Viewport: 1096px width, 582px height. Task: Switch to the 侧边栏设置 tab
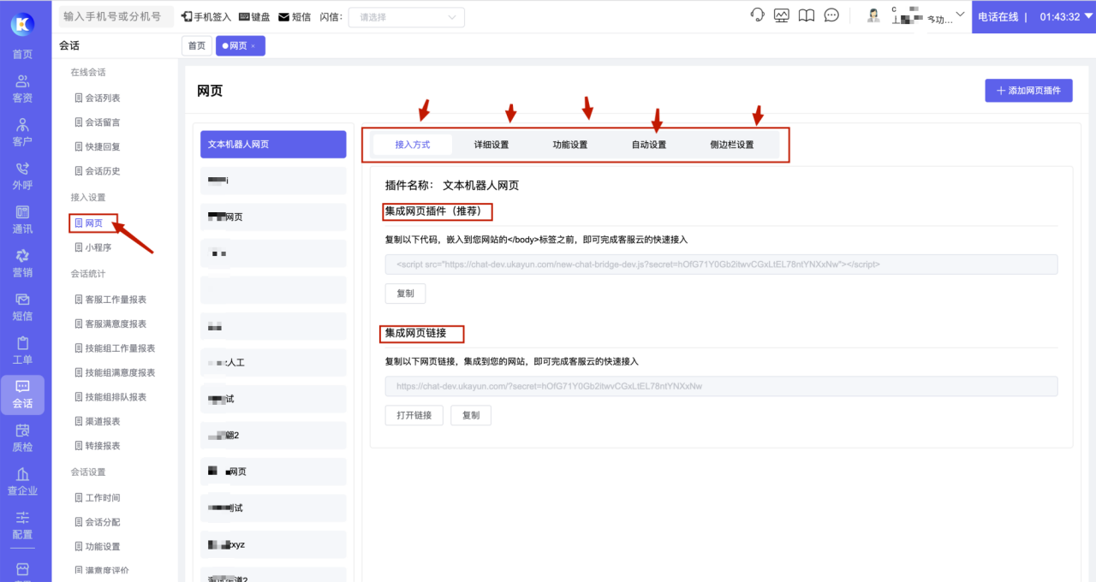732,145
